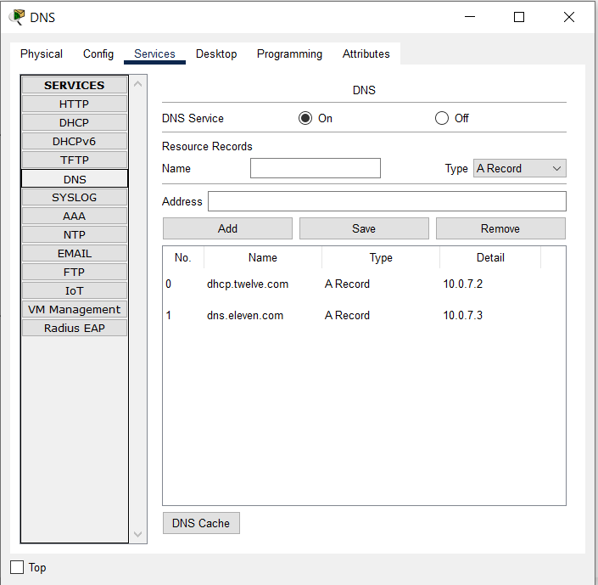This screenshot has height=585, width=598.
Task: Select the dhcp.twelve.com record row
Action: pyautogui.click(x=364, y=284)
